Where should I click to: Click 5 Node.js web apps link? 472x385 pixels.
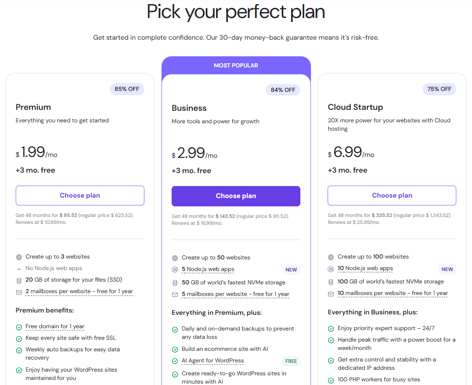208,269
